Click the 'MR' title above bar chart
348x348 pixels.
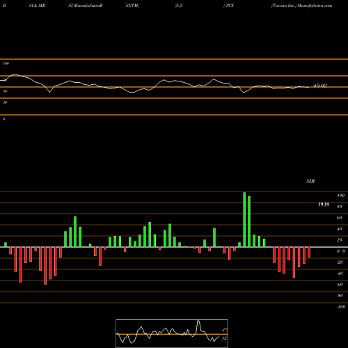pos(310,181)
